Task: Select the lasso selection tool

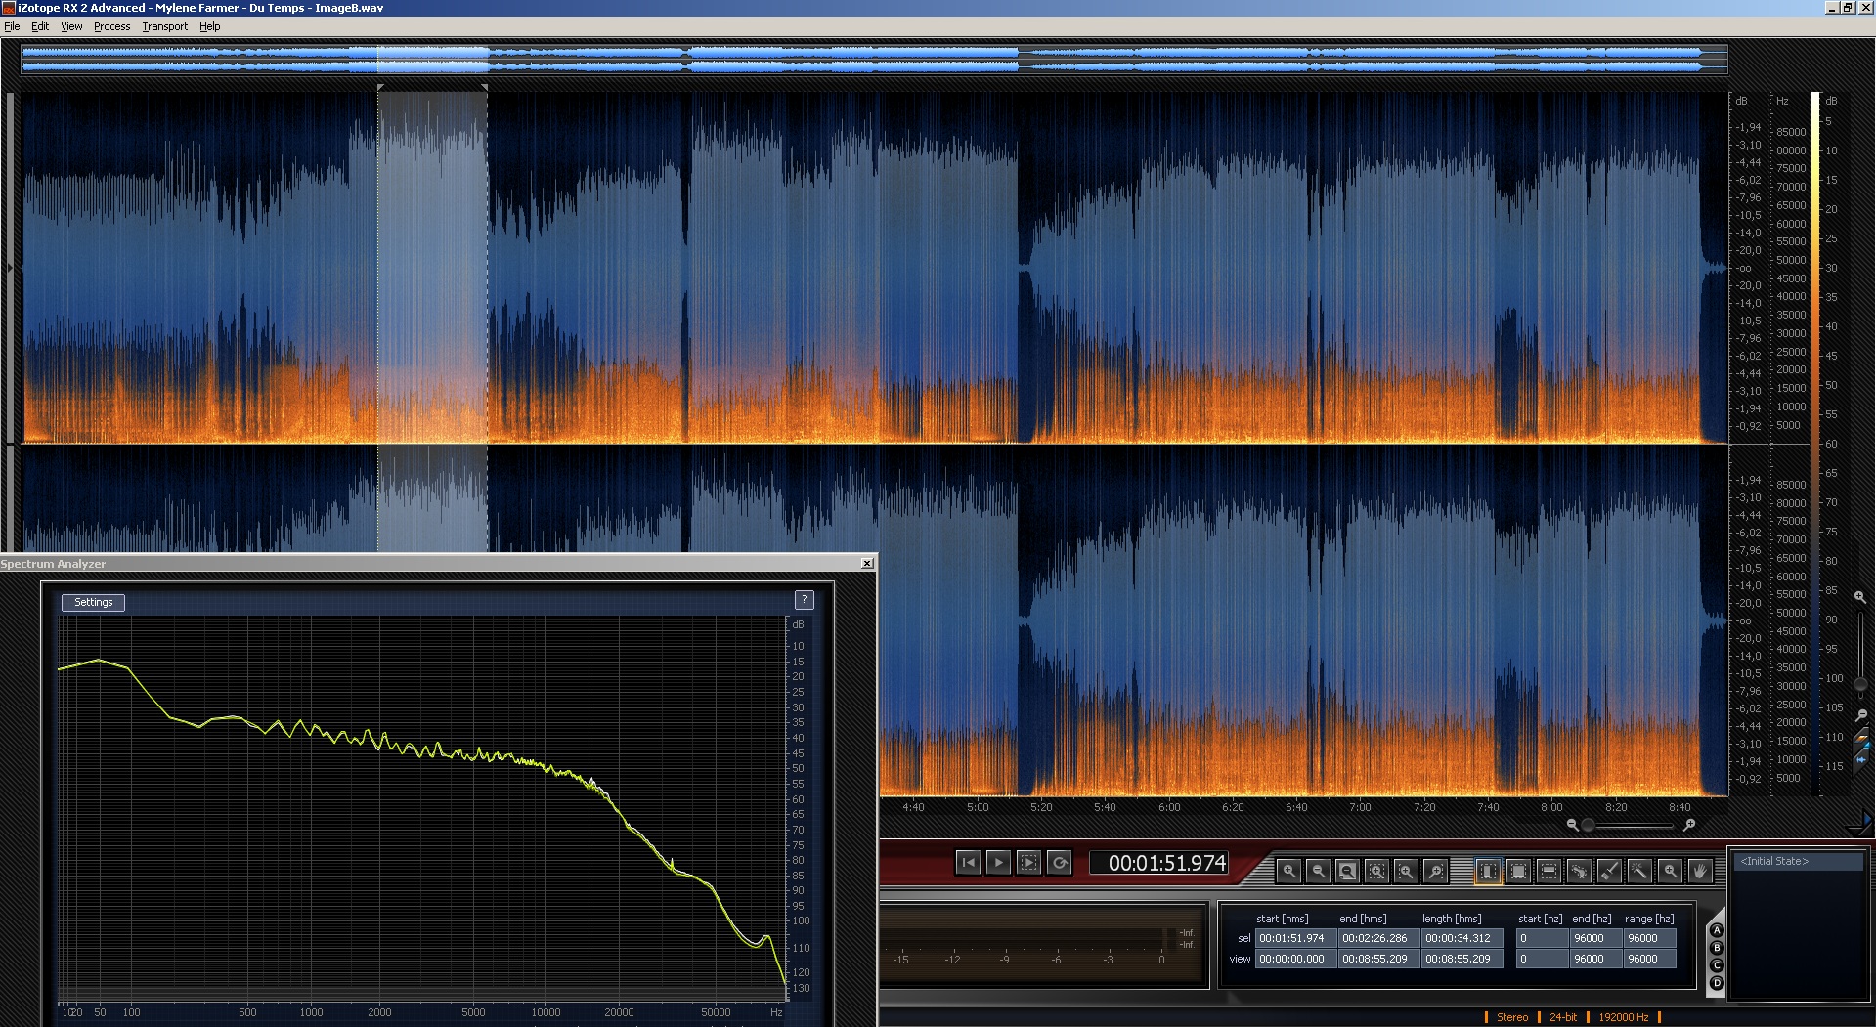Action: point(1579,871)
